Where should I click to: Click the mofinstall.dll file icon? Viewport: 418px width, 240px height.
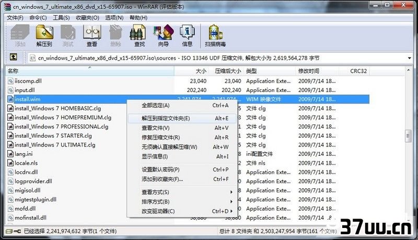point(10,218)
